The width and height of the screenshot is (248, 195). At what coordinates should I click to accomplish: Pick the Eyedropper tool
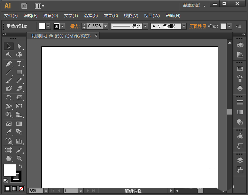[9, 132]
